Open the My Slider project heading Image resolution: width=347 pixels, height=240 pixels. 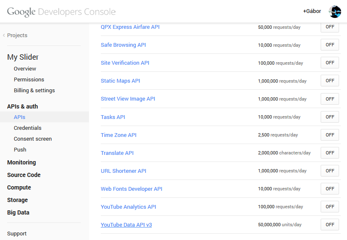23,57
